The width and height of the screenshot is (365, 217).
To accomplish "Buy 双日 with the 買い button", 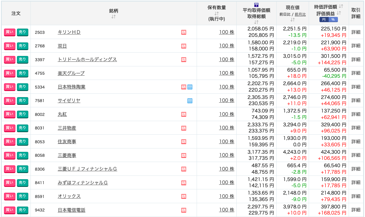I will coord(10,46).
